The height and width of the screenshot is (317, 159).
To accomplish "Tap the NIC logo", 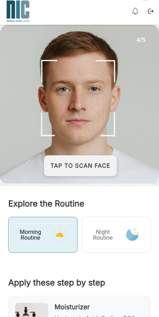I will (18, 10).
